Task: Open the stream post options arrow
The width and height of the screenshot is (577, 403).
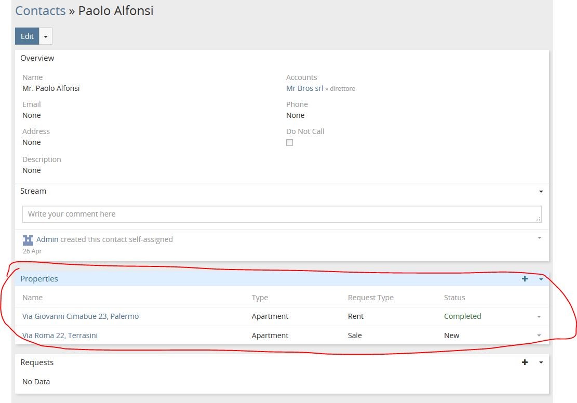Action: pyautogui.click(x=539, y=238)
